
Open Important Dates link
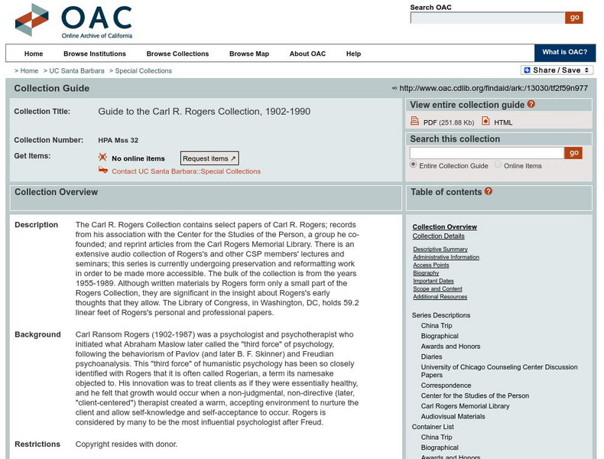click(x=434, y=281)
